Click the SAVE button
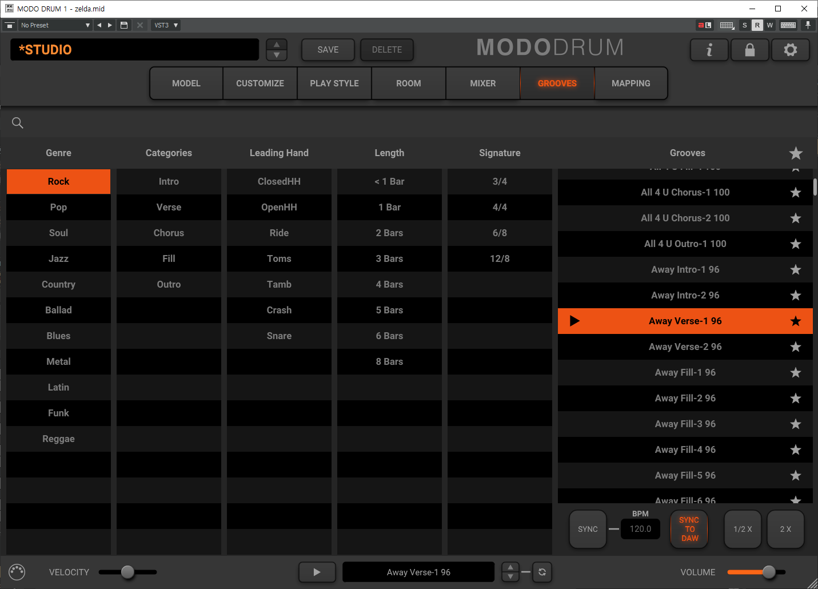818x589 pixels. click(328, 50)
